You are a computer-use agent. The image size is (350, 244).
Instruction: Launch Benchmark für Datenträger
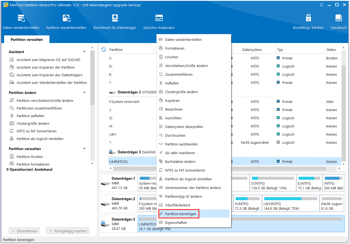tap(115, 22)
